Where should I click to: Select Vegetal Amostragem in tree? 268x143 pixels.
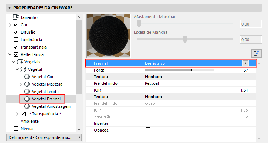(51, 106)
